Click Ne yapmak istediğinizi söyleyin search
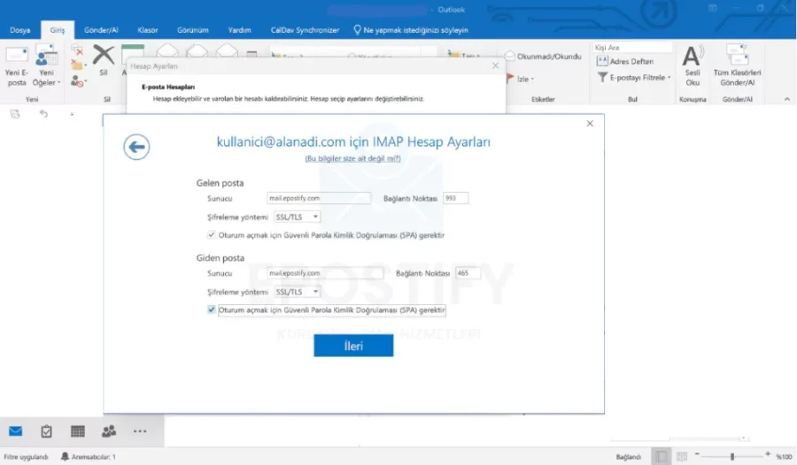 click(411, 30)
